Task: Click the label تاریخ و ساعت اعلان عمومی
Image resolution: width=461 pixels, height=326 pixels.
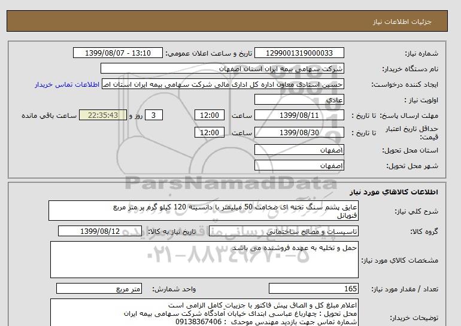Action: coord(209,53)
